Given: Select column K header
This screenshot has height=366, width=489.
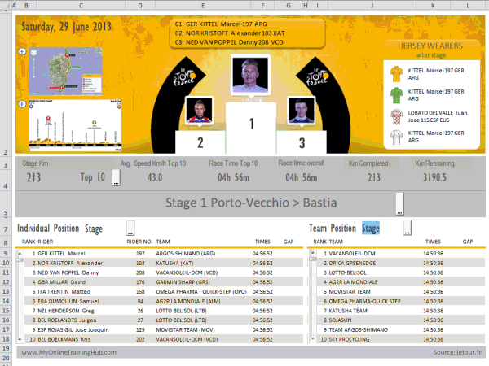Looking at the screenshot, I should tap(433, 5).
